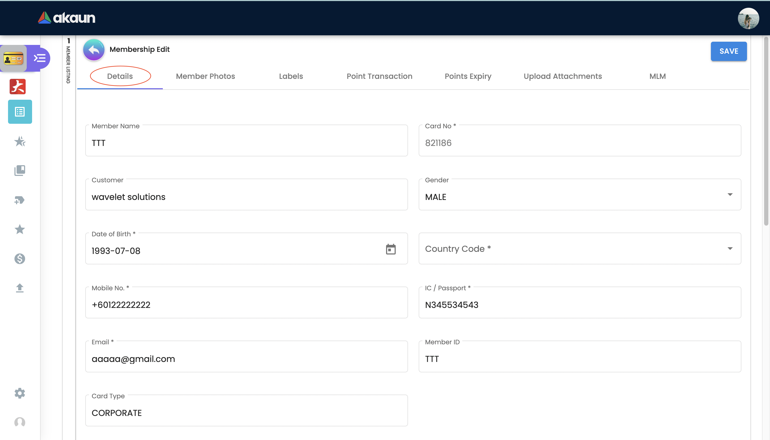Expand the Gender dropdown
Image resolution: width=770 pixels, height=440 pixels.
(x=730, y=195)
